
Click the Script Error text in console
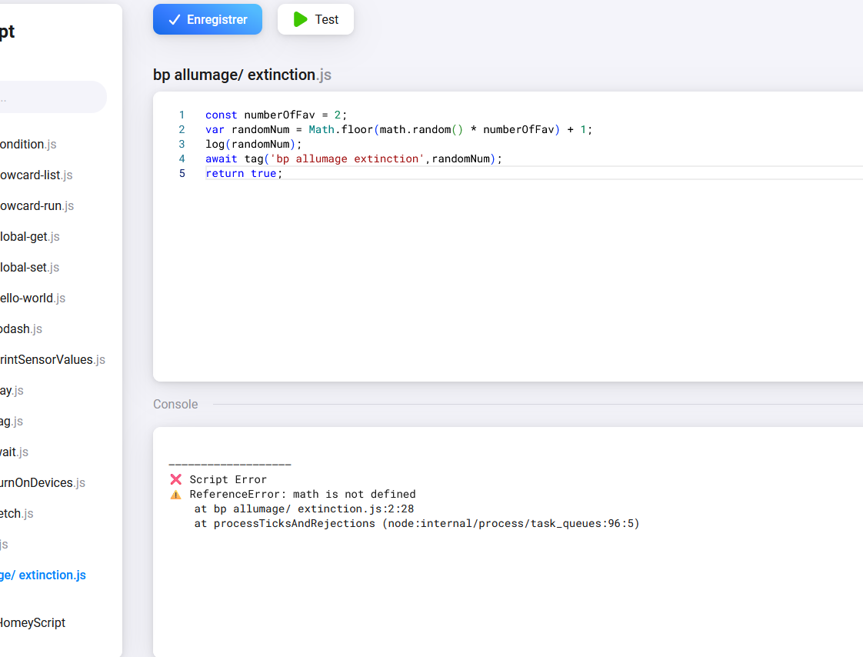(228, 479)
